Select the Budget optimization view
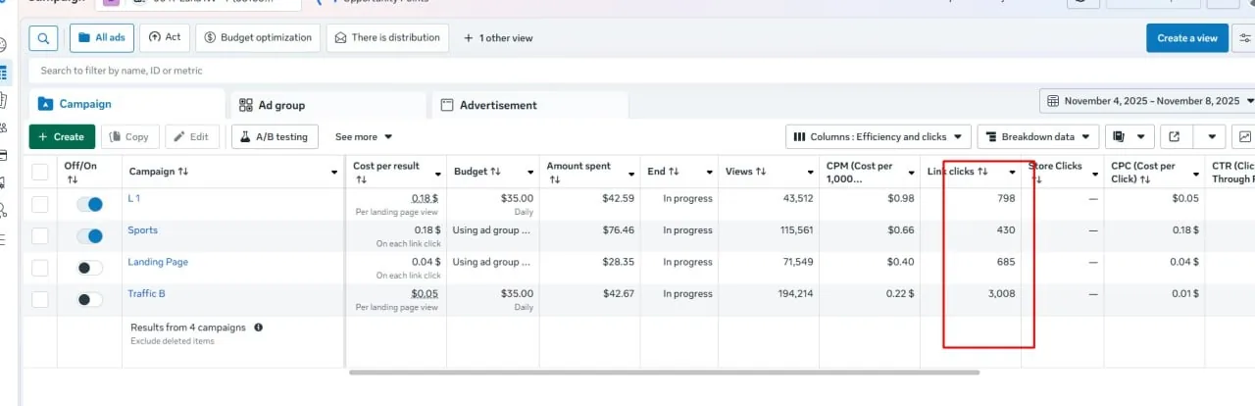 pos(259,38)
